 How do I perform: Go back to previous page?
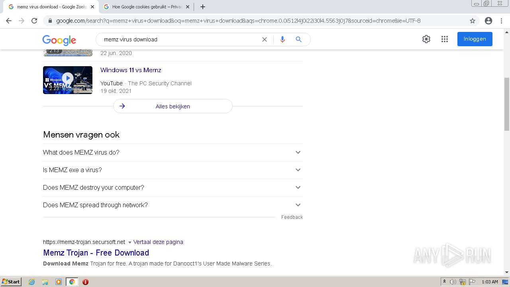point(9,21)
